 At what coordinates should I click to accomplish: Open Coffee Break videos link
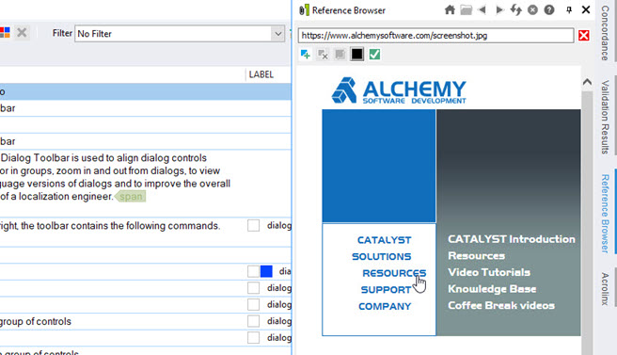(501, 305)
